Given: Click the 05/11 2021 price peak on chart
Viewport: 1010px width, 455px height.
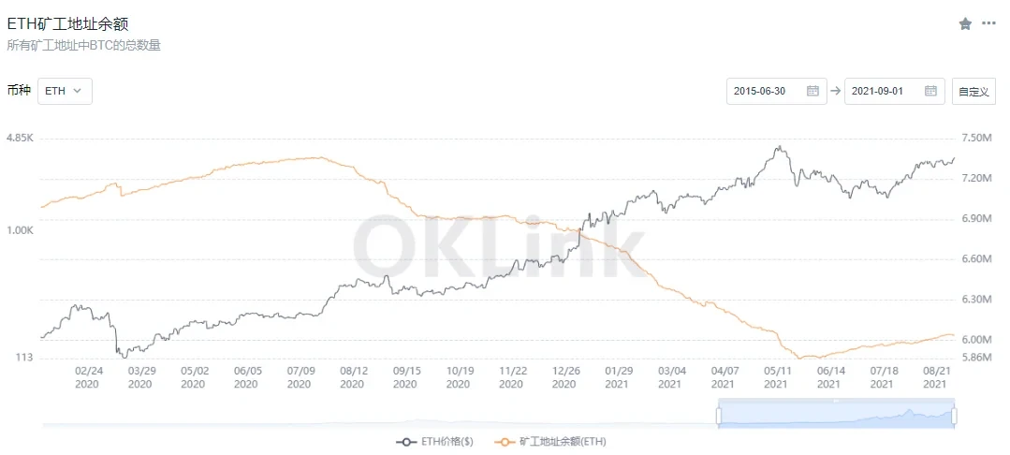Looking at the screenshot, I should coord(777,147).
